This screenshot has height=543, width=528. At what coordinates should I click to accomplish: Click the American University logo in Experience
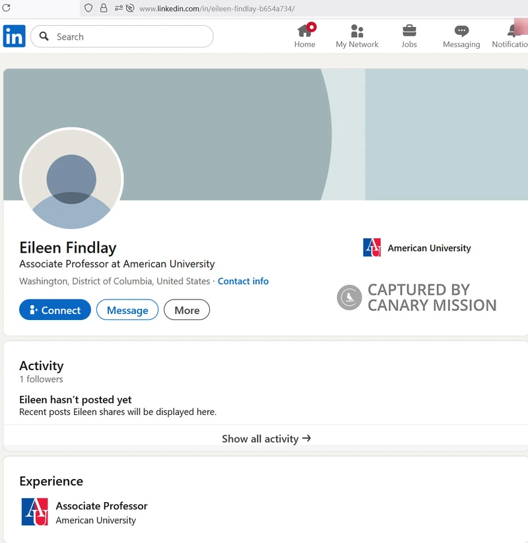34,512
